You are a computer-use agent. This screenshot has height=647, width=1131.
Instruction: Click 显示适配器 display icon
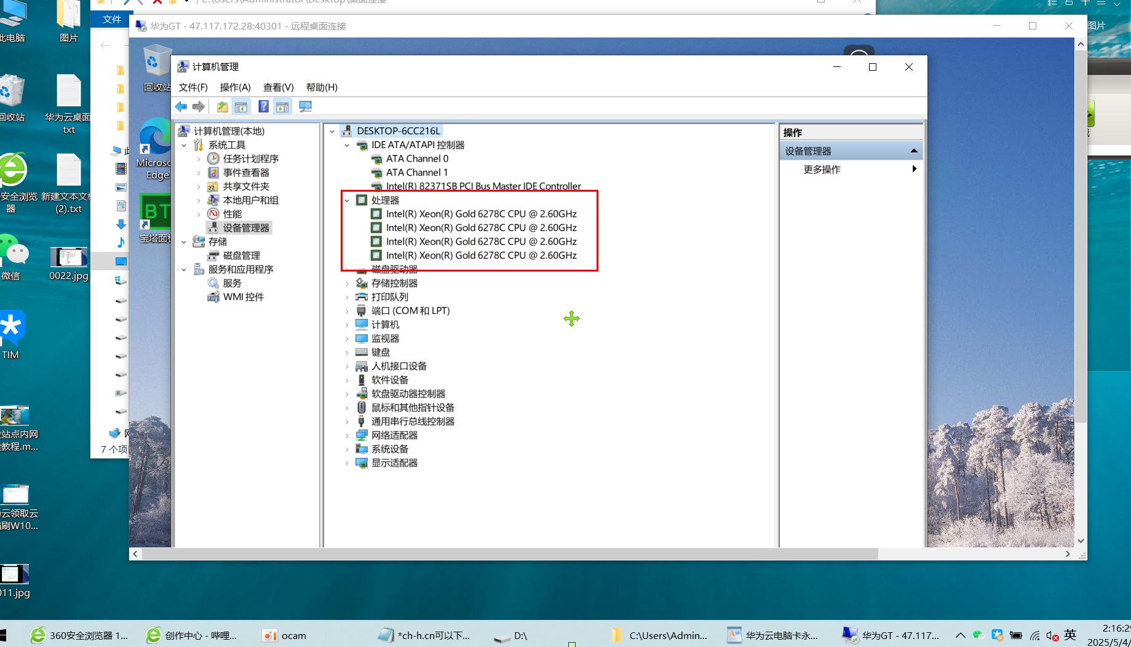[362, 463]
